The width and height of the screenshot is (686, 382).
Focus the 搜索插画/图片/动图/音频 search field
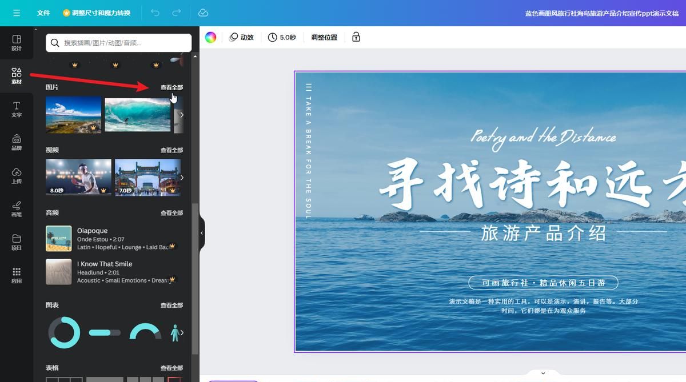[x=118, y=43]
